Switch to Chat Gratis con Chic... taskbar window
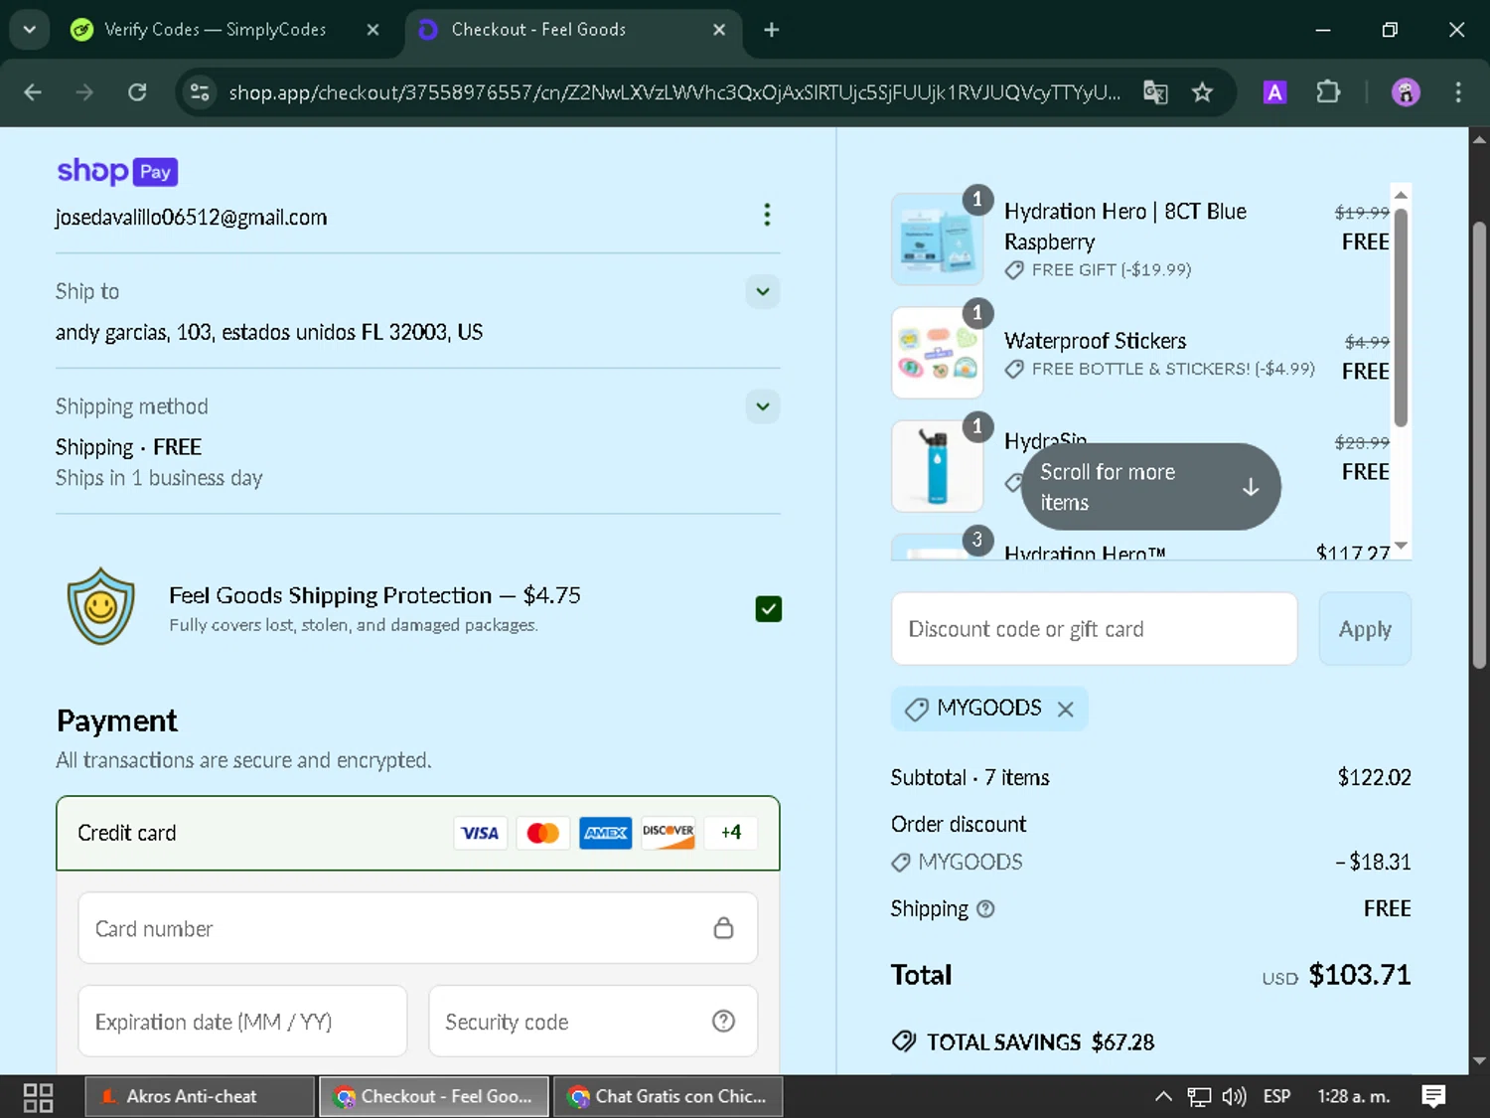 click(x=669, y=1097)
